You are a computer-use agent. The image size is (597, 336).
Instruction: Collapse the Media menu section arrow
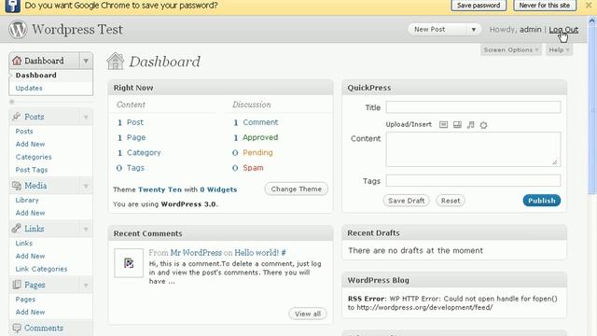tap(86, 186)
